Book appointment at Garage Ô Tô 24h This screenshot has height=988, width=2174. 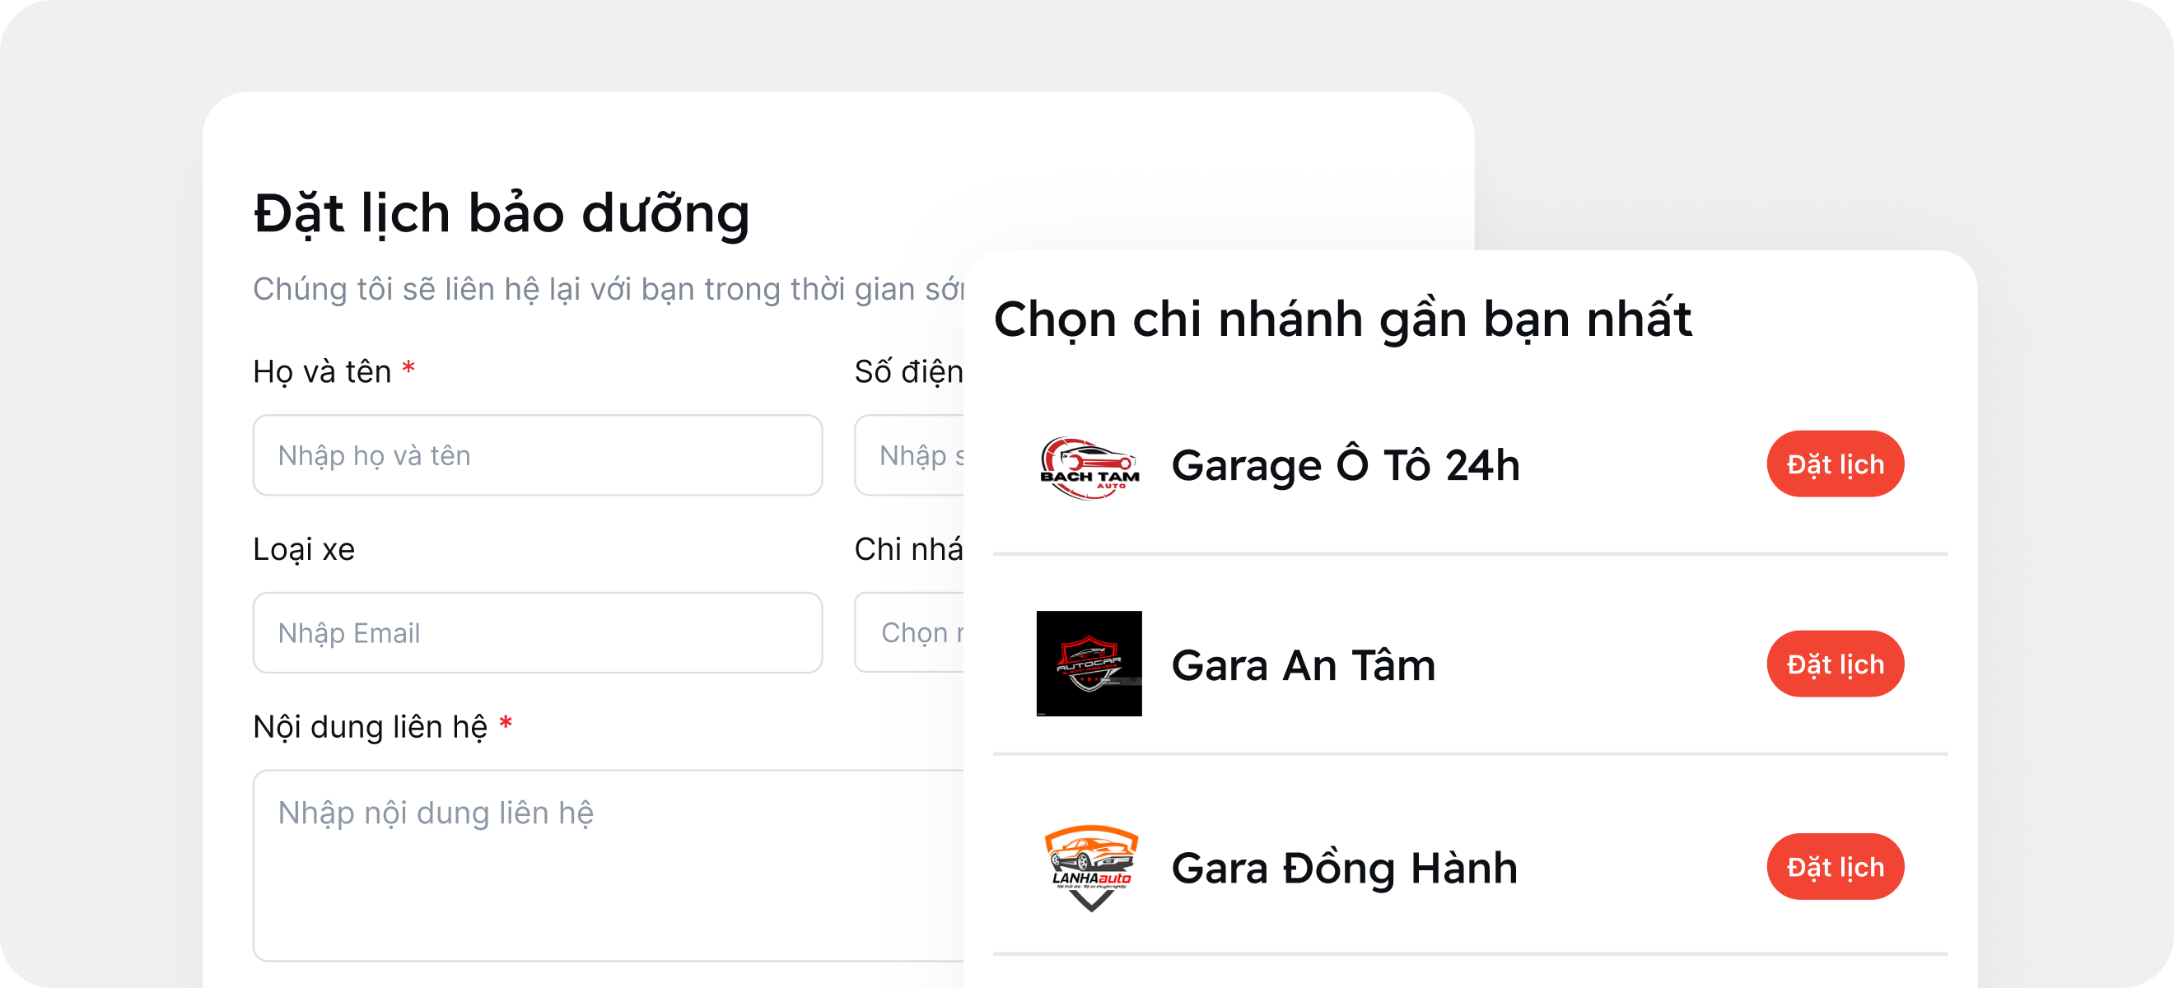[1835, 464]
